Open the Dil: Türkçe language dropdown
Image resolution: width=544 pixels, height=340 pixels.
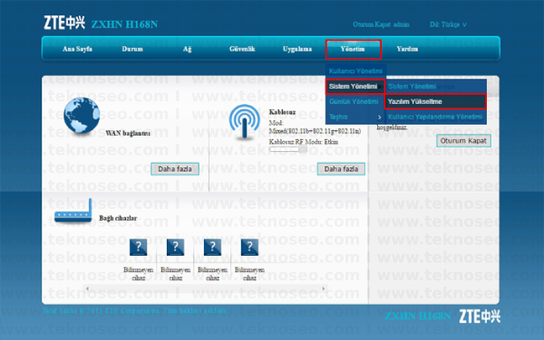point(448,24)
